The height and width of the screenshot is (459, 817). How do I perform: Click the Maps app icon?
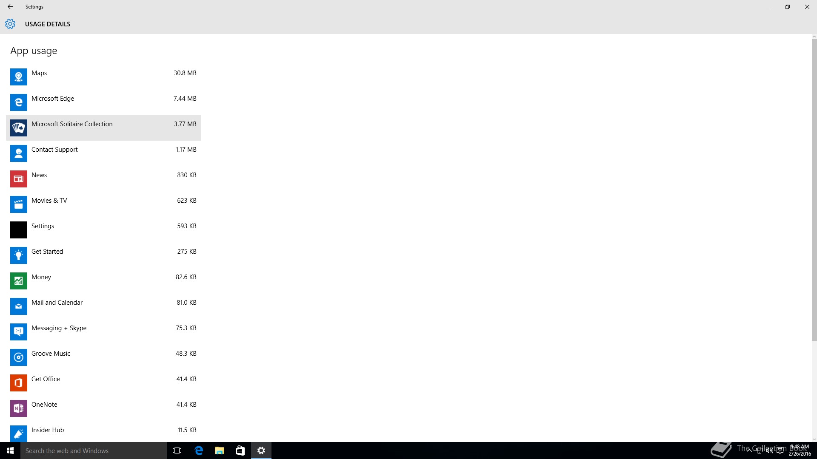click(x=19, y=77)
